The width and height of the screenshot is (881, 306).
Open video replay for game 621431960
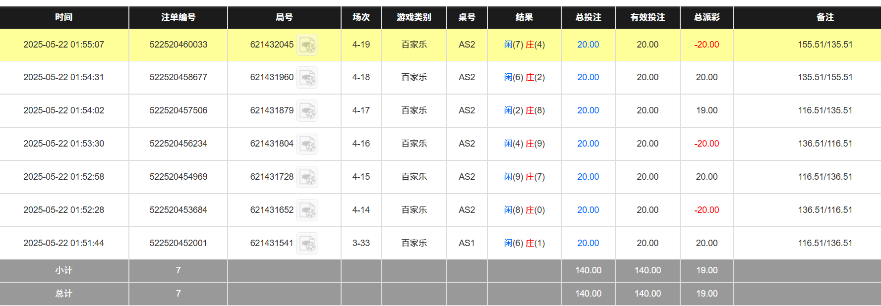(x=307, y=77)
